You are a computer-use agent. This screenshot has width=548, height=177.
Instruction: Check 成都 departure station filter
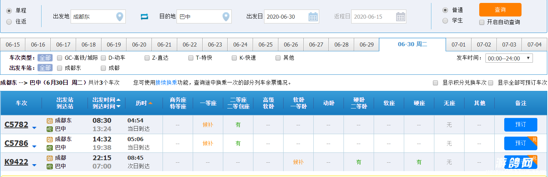103,68
